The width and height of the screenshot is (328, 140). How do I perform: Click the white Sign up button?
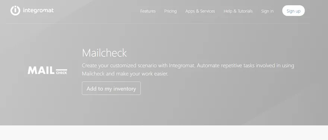point(293,11)
